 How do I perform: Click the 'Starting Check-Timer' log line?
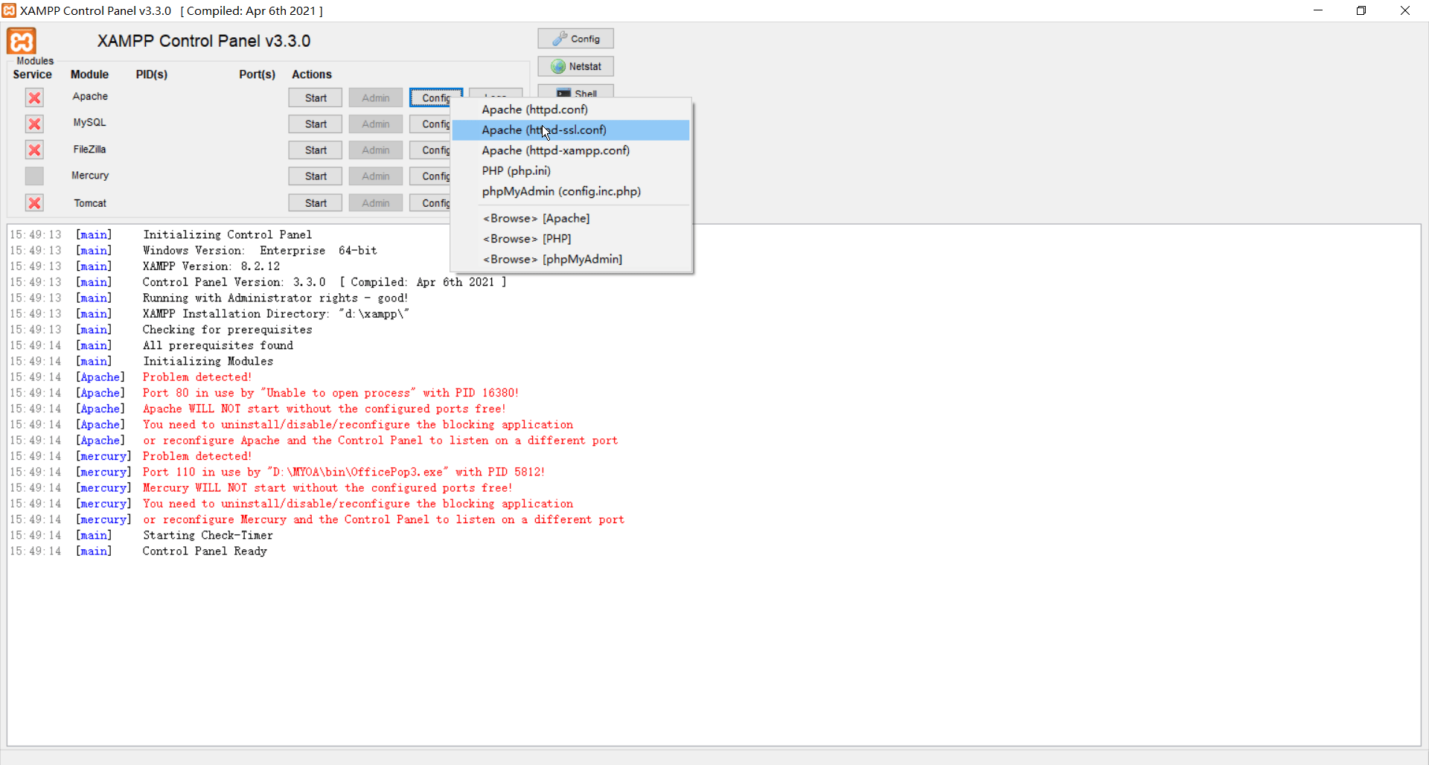click(208, 536)
